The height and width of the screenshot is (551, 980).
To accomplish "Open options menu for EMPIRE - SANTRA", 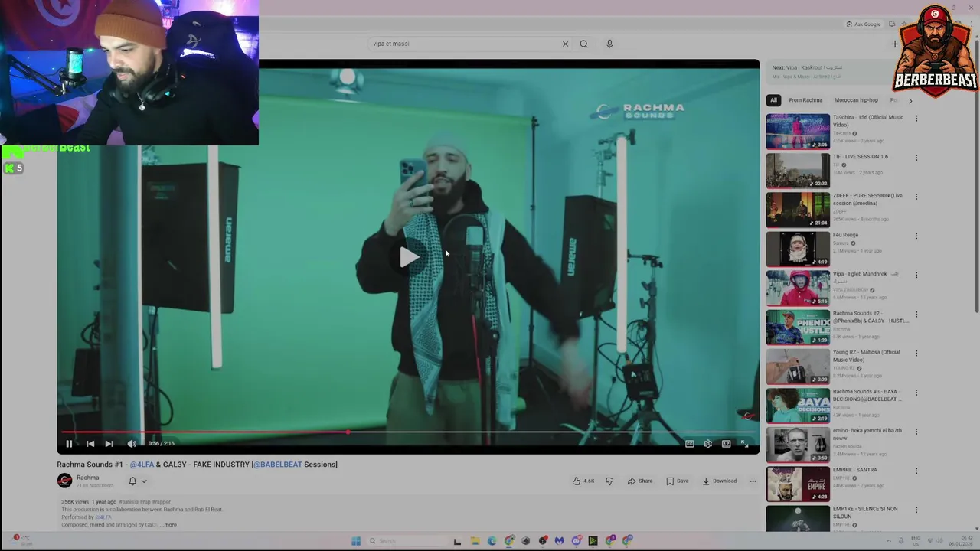I will click(x=916, y=471).
